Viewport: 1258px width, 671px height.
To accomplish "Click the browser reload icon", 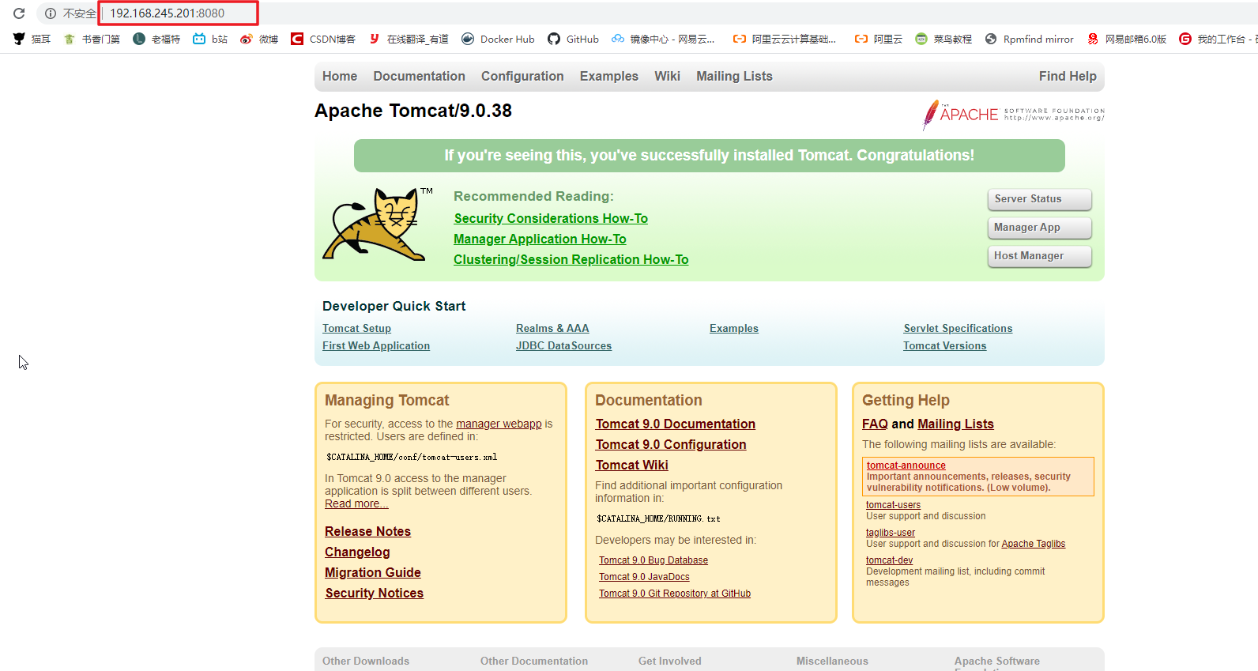I will [x=19, y=13].
